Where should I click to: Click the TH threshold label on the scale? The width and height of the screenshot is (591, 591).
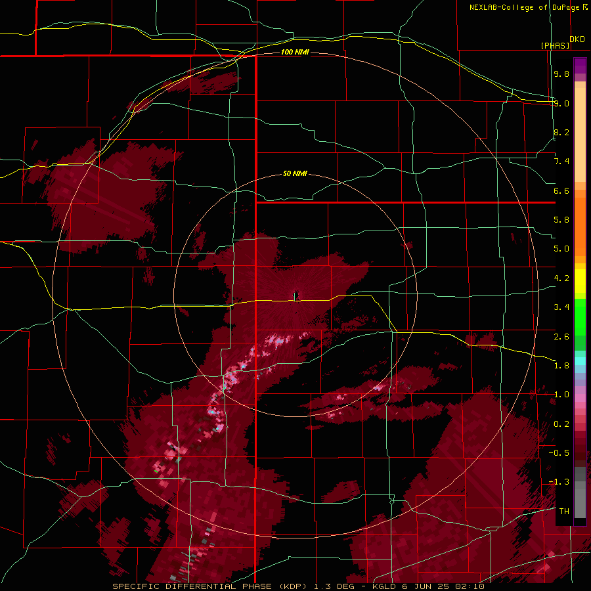tap(564, 512)
